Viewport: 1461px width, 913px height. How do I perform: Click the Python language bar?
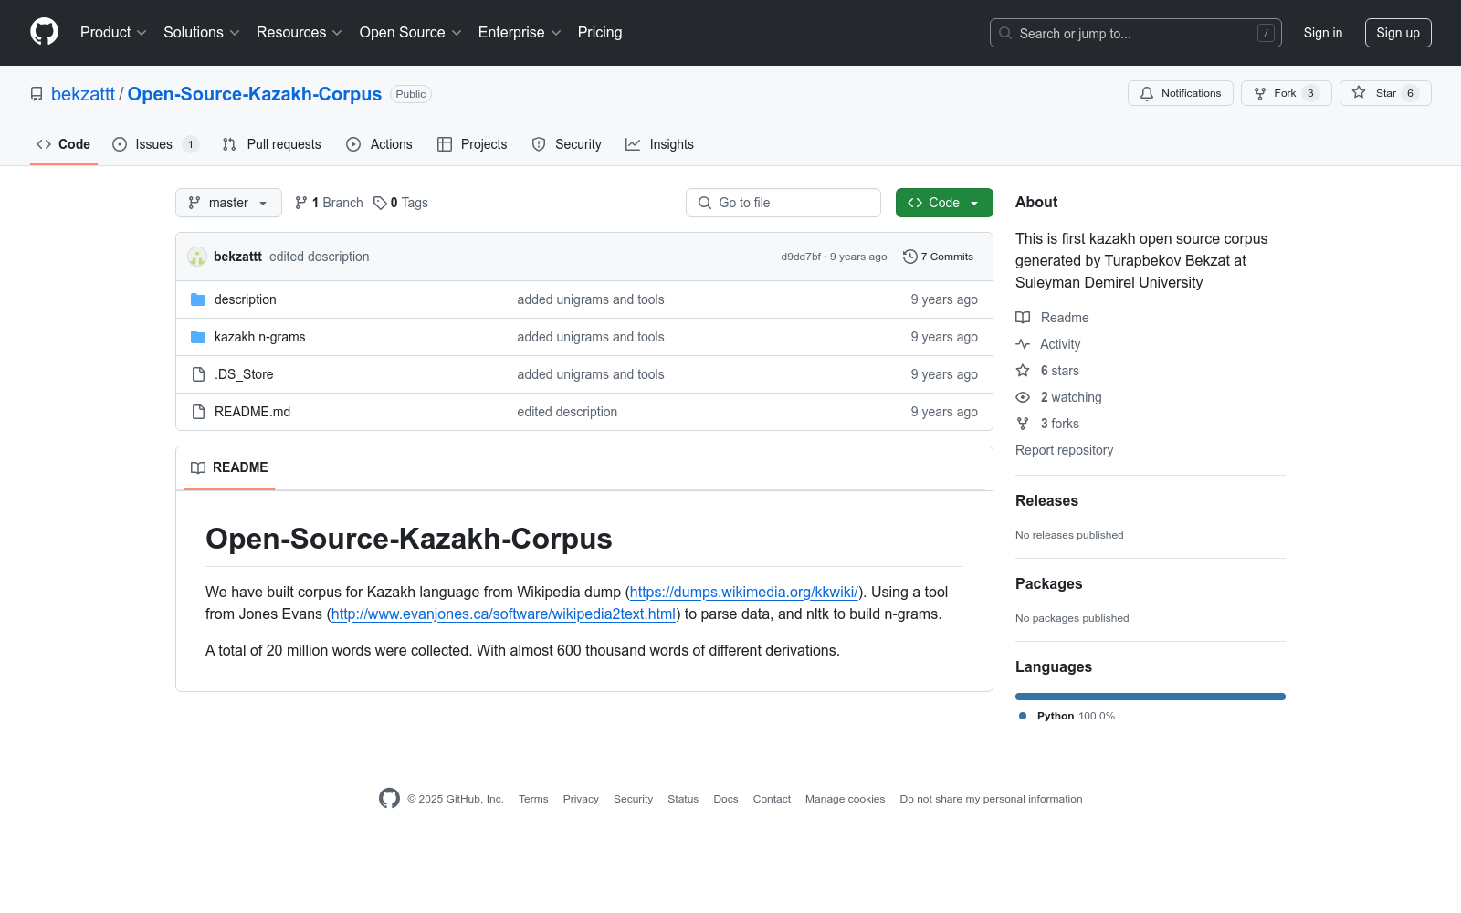(1151, 697)
